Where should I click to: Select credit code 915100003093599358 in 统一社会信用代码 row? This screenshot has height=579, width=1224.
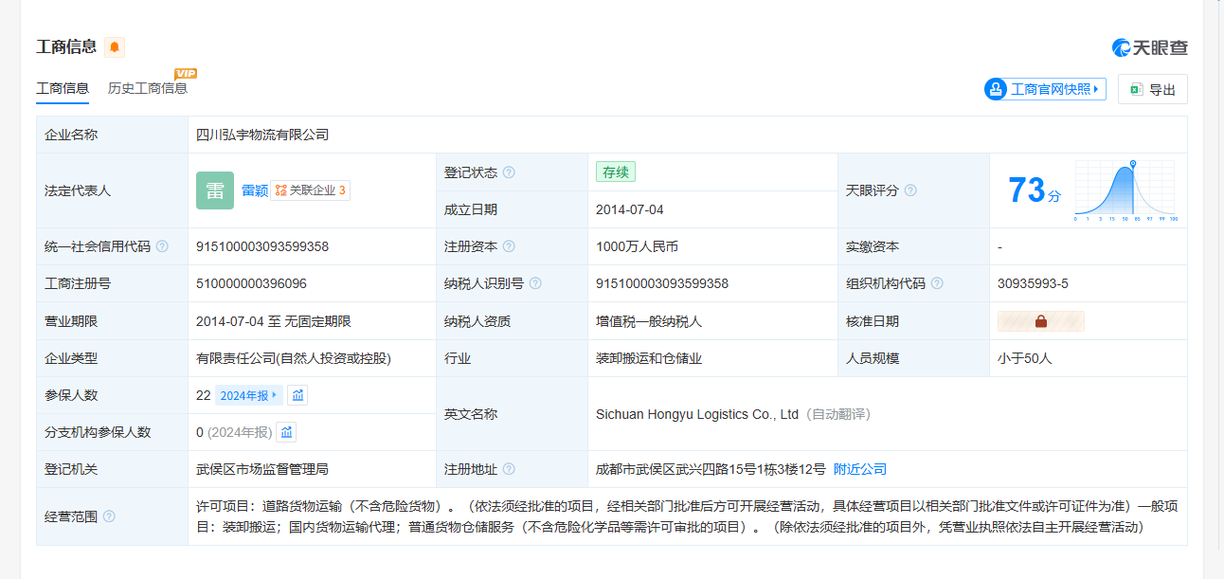pyautogui.click(x=262, y=246)
